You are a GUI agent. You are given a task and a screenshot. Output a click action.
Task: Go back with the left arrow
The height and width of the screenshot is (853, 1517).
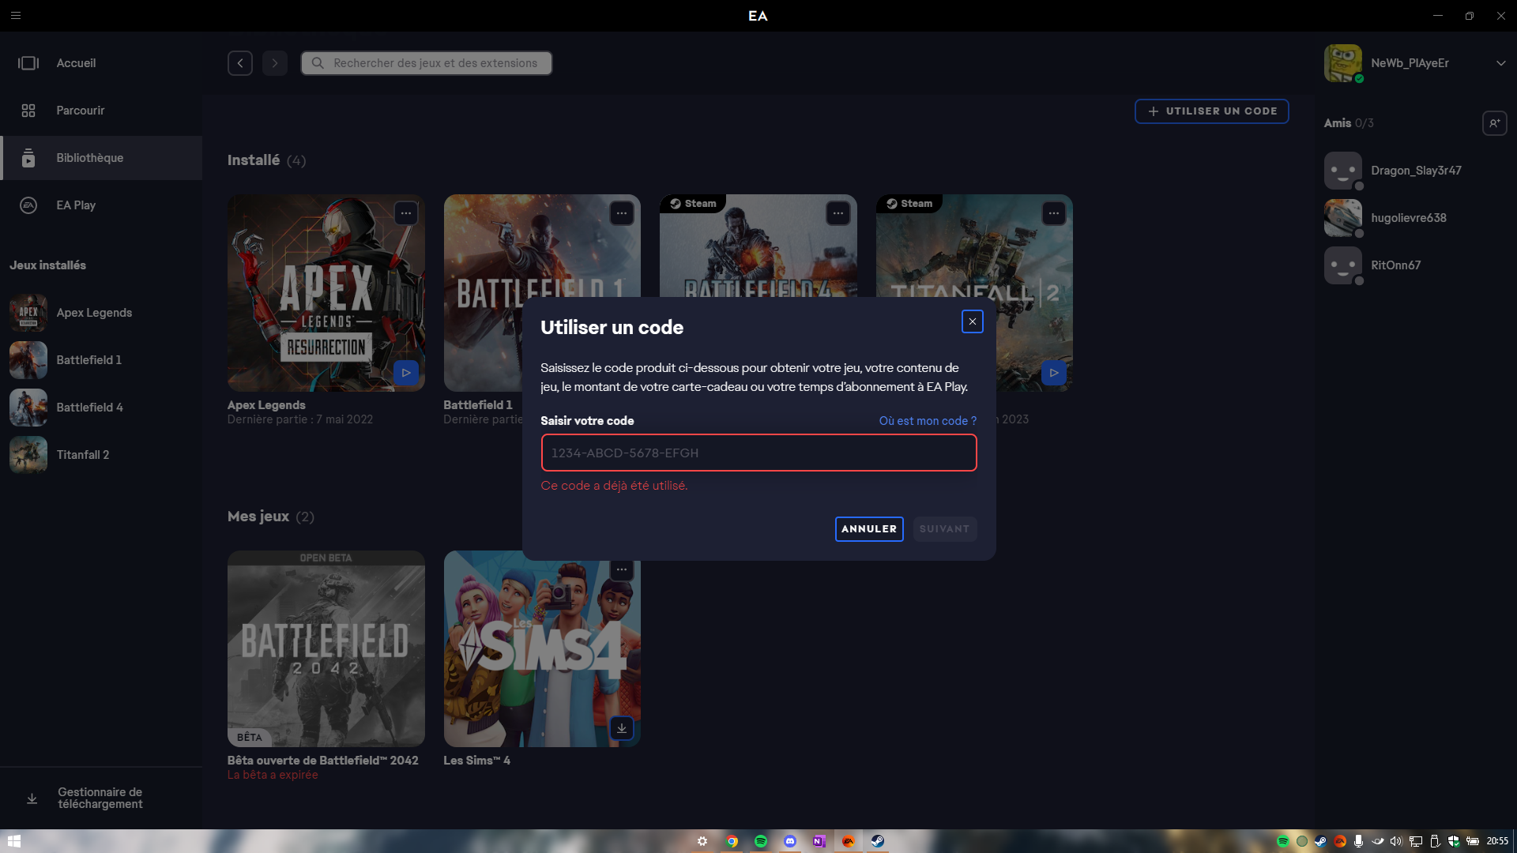pos(240,63)
